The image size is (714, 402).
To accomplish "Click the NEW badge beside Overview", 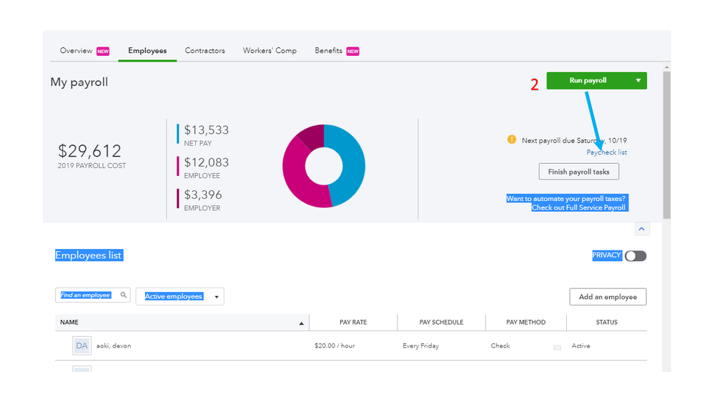I will pyautogui.click(x=103, y=51).
